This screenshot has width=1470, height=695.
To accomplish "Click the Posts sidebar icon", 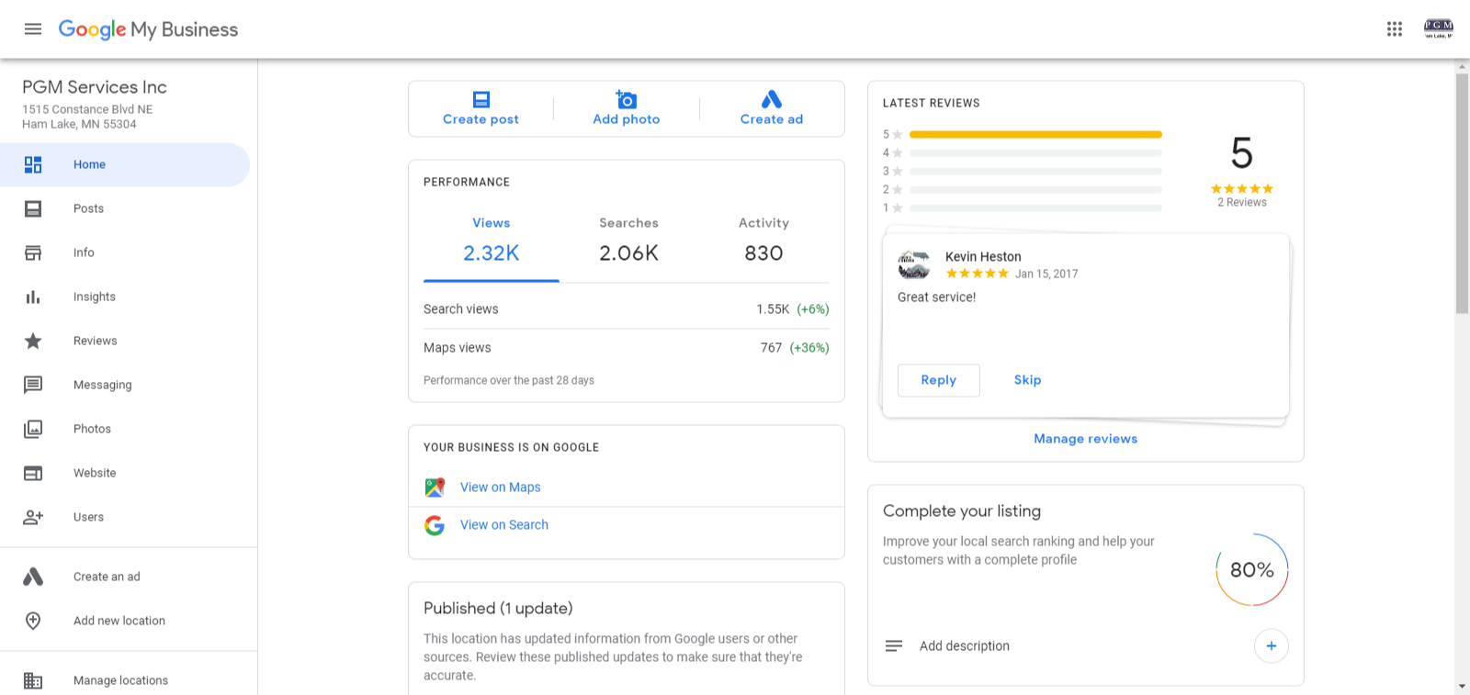I will tap(33, 208).
